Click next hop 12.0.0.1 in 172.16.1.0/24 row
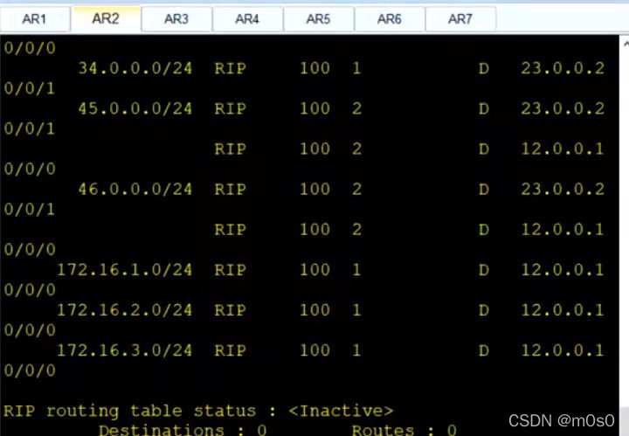Screen dimensions: 629x436 [563, 270]
